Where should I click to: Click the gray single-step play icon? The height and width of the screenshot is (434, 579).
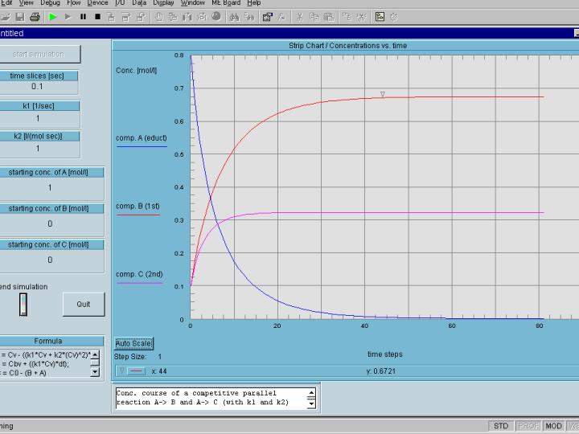pyautogui.click(x=68, y=16)
